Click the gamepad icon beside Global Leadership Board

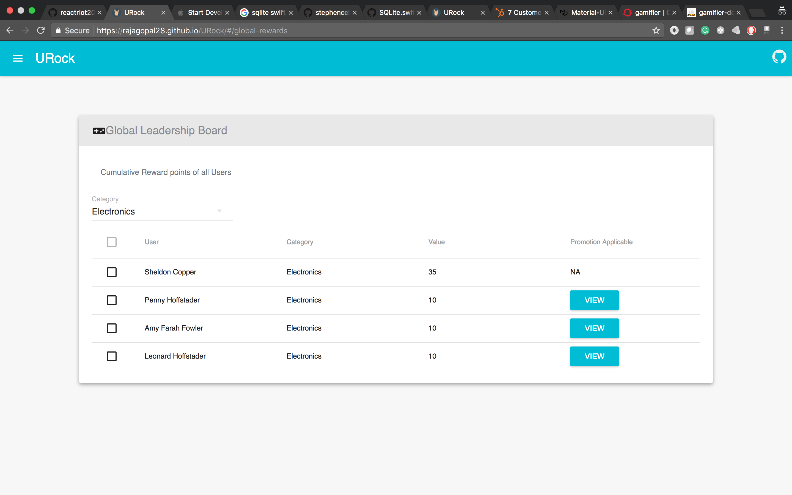(98, 131)
